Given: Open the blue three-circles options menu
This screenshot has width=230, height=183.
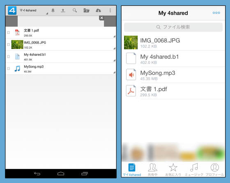Looking at the screenshot, I should [216, 13].
